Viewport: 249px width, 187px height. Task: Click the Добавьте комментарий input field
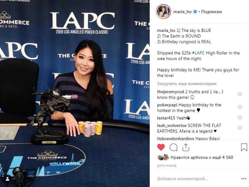198,179
